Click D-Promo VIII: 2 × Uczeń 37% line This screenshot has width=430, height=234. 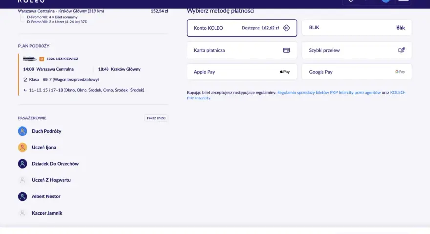coord(57,22)
